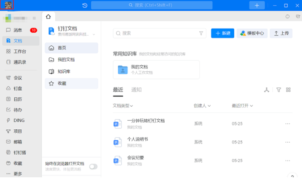Image resolution: width=302 pixels, height=181 pixels.
Task: Open 我的文档 in the docs navigation
Action: [71, 59]
